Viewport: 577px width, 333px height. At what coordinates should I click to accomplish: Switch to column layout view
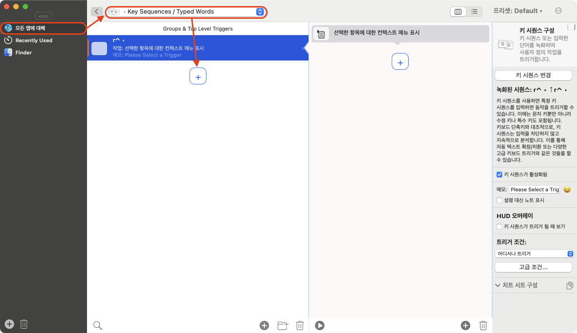(458, 12)
